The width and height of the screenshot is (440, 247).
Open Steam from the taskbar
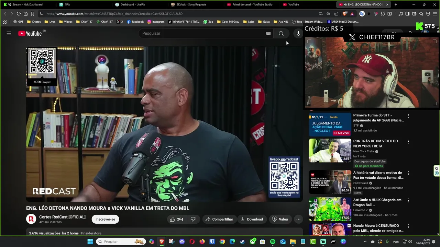(242, 242)
